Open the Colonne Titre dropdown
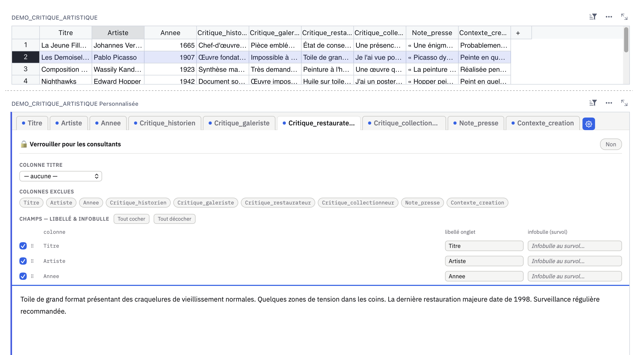Viewport: 633px width, 355px height. [x=60, y=176]
